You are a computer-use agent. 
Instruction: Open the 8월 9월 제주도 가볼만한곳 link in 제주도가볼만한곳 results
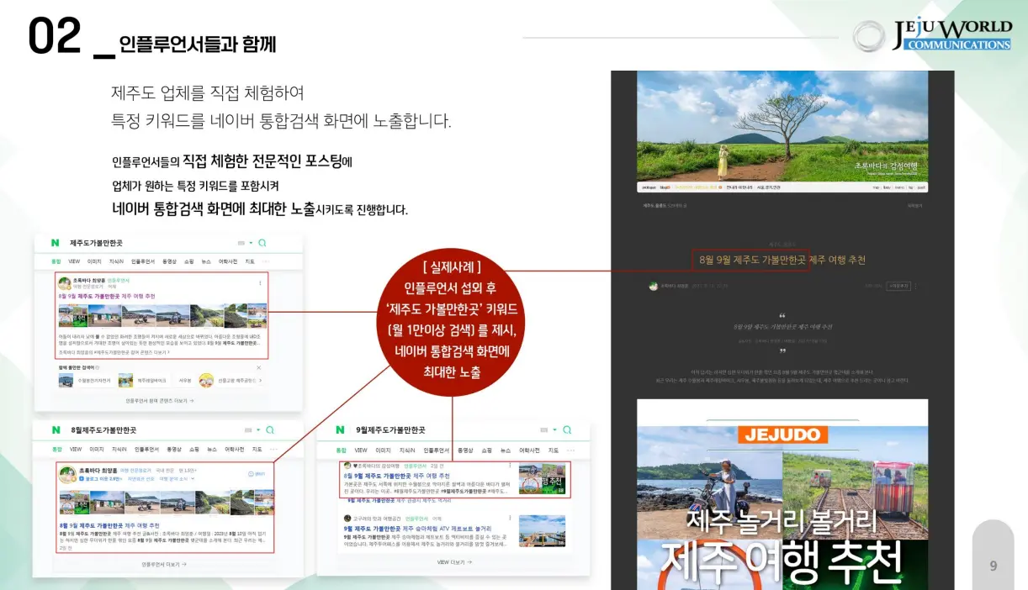pos(107,297)
